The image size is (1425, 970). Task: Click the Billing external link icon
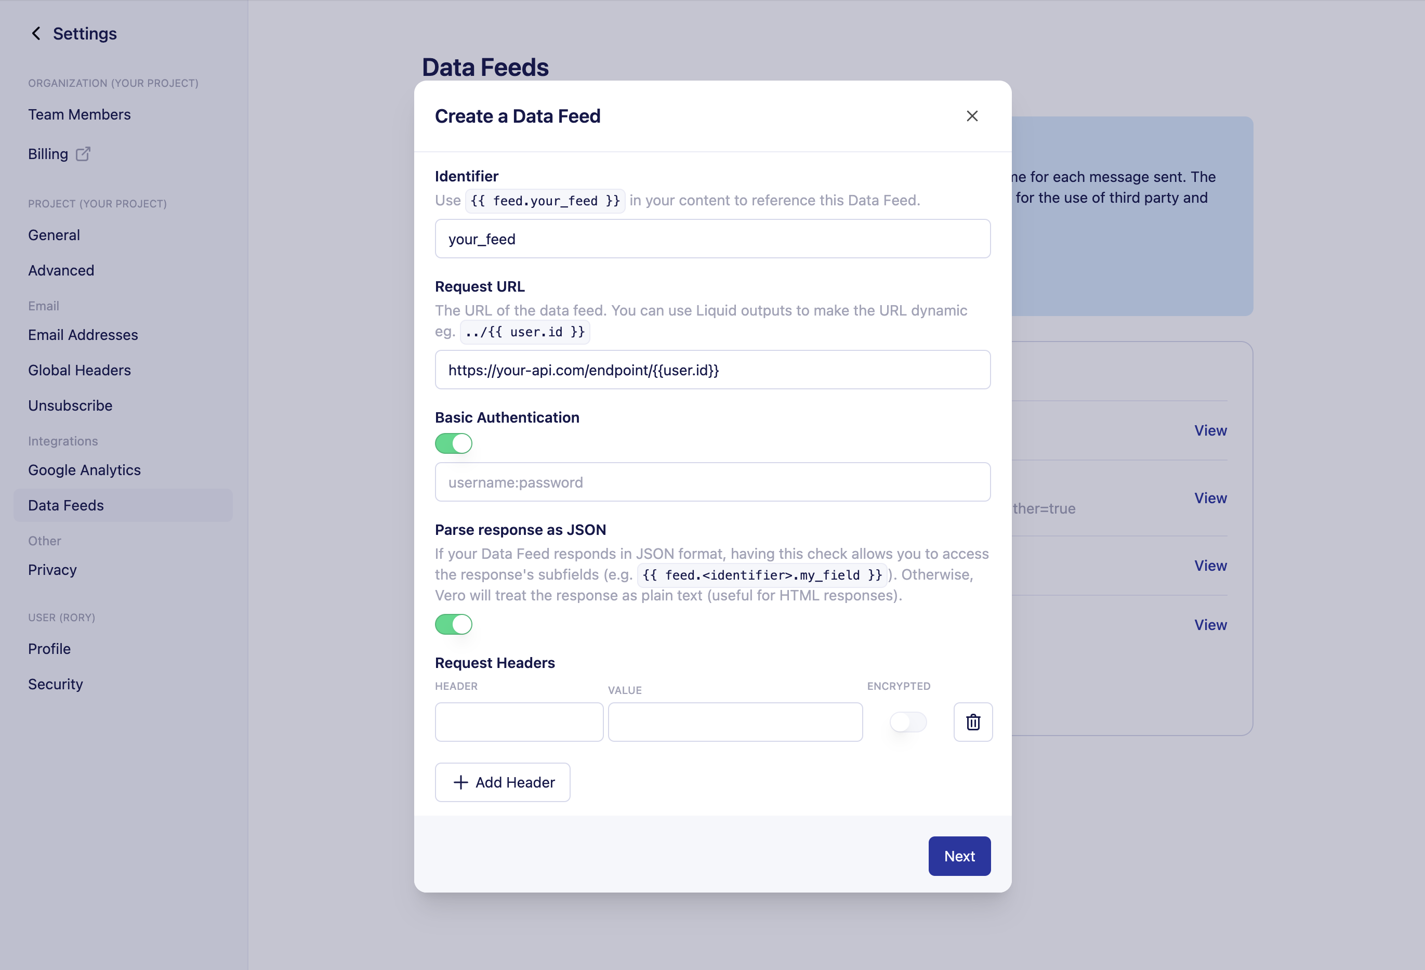83,153
